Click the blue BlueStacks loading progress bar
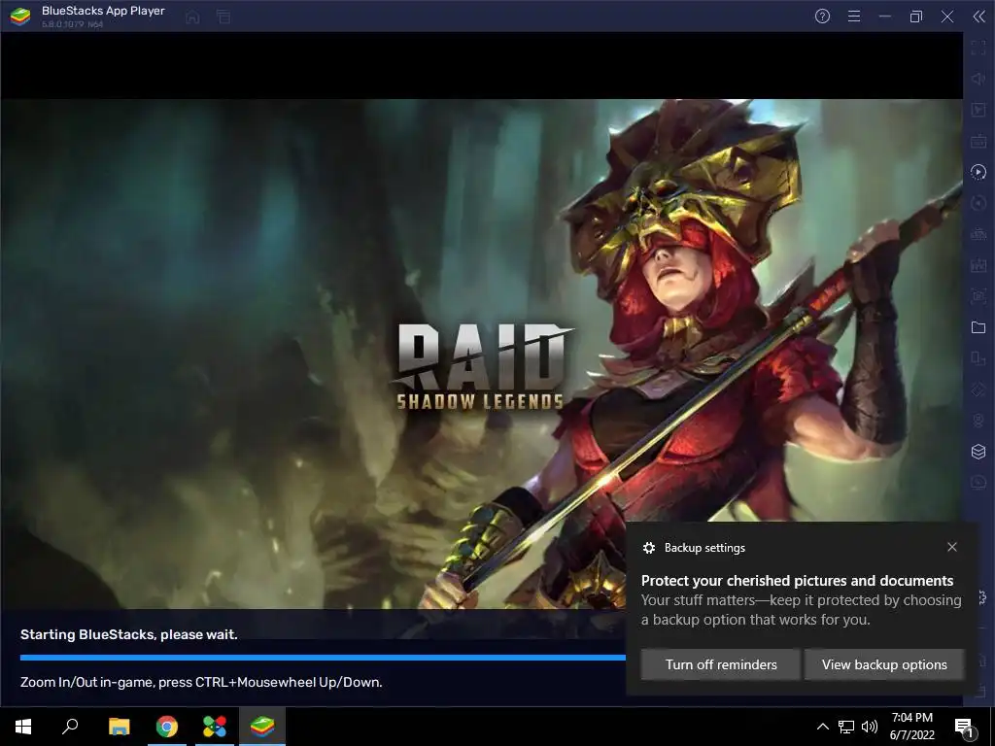Screen dimensions: 995x746 click(x=323, y=658)
